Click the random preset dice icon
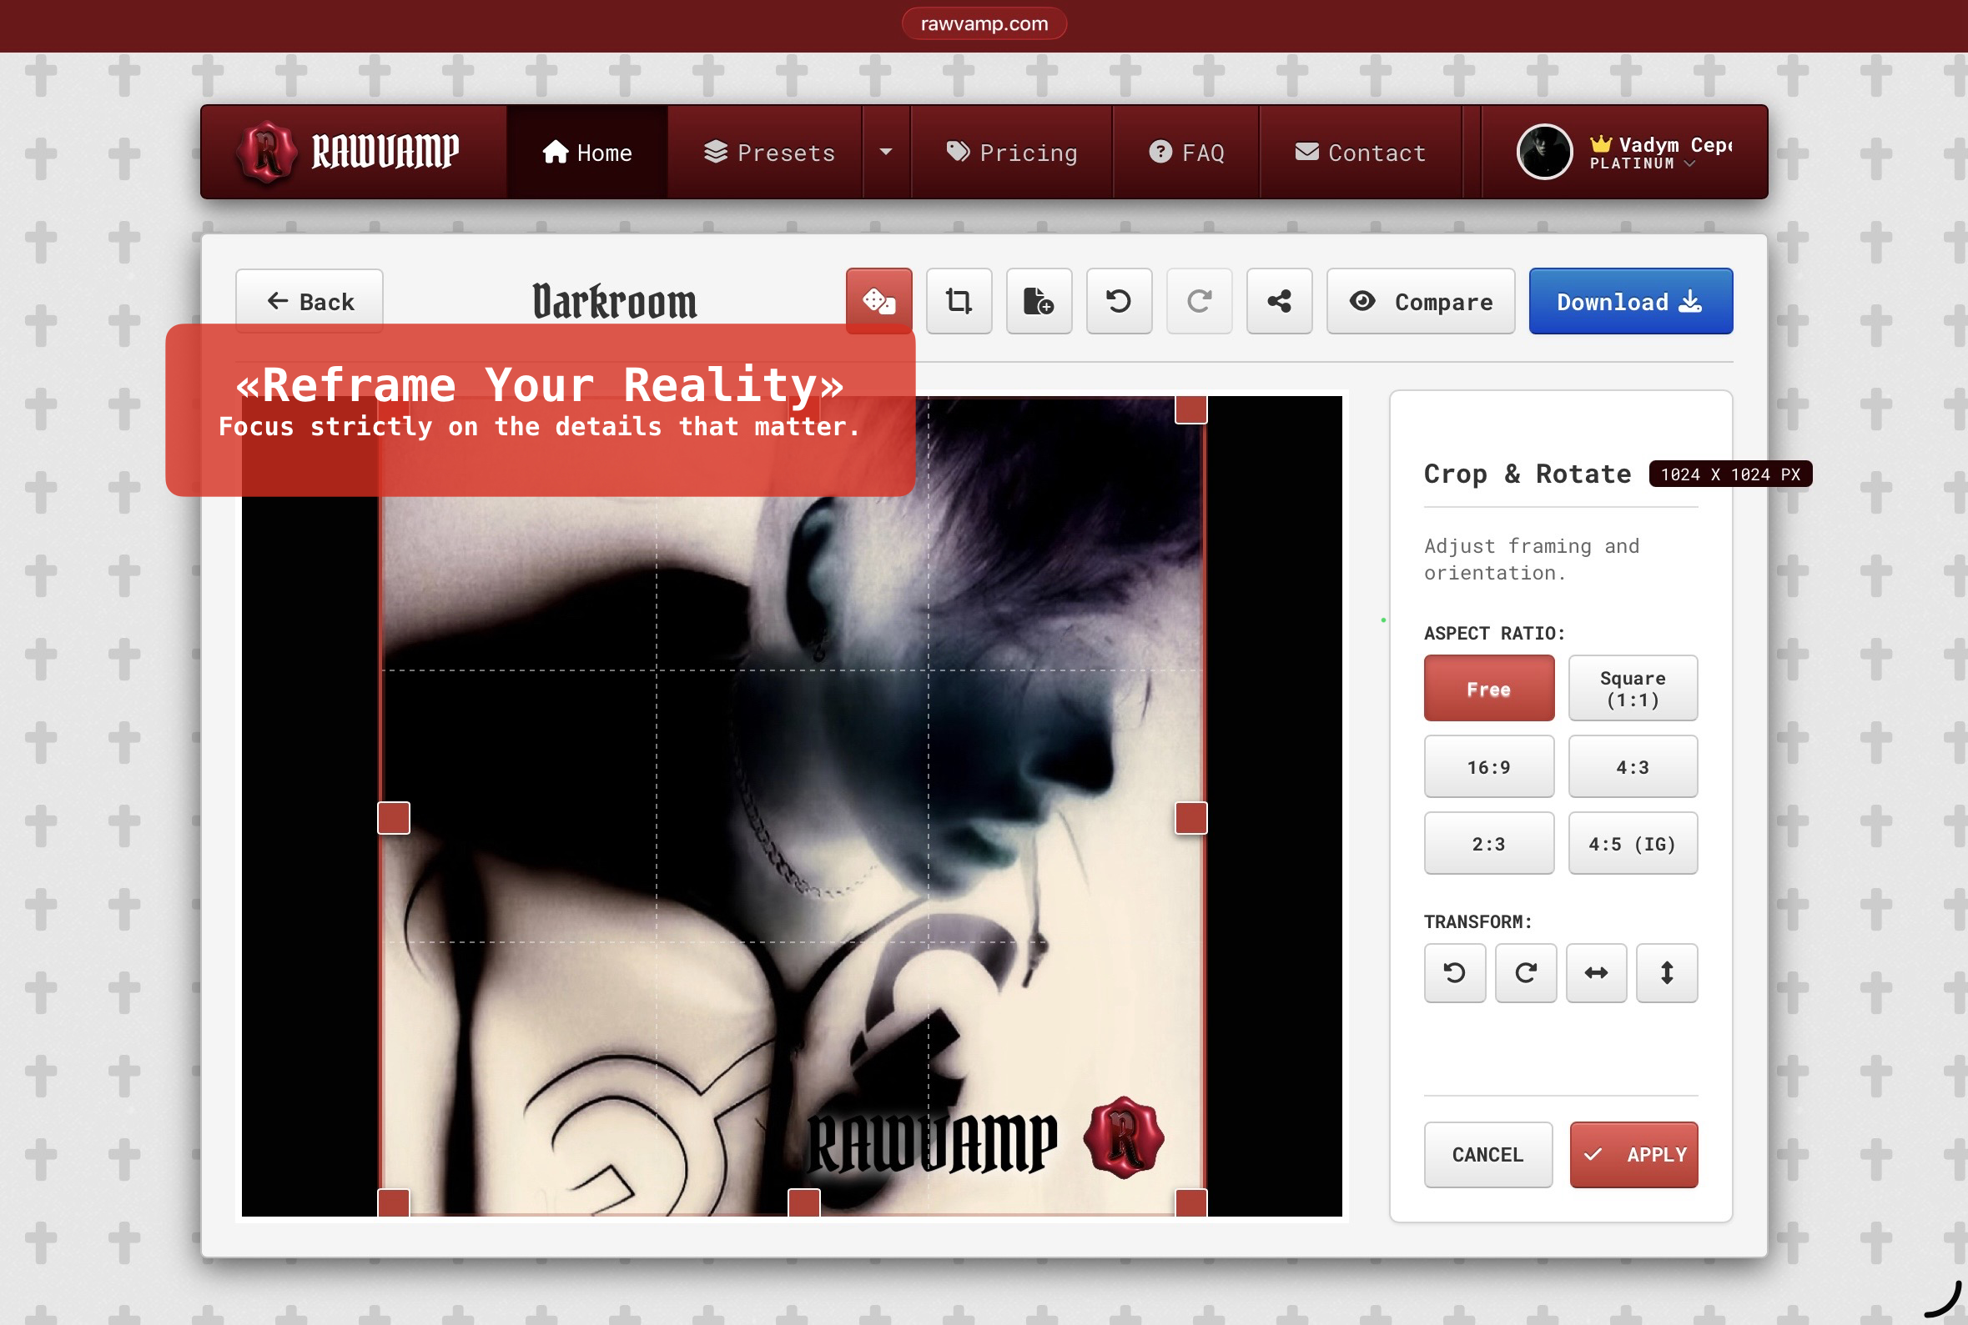Screen dimensions: 1968x1325 pyautogui.click(x=879, y=299)
